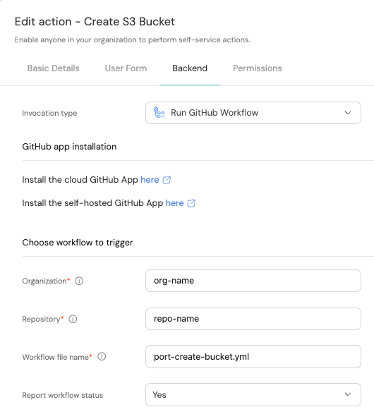Click the Organization input field with org-name
Viewport: 374px width, 419px height.
pos(253,281)
